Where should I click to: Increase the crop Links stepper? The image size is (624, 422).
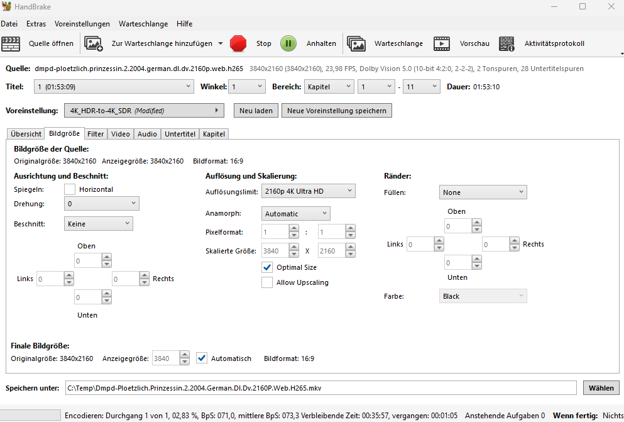coord(69,275)
